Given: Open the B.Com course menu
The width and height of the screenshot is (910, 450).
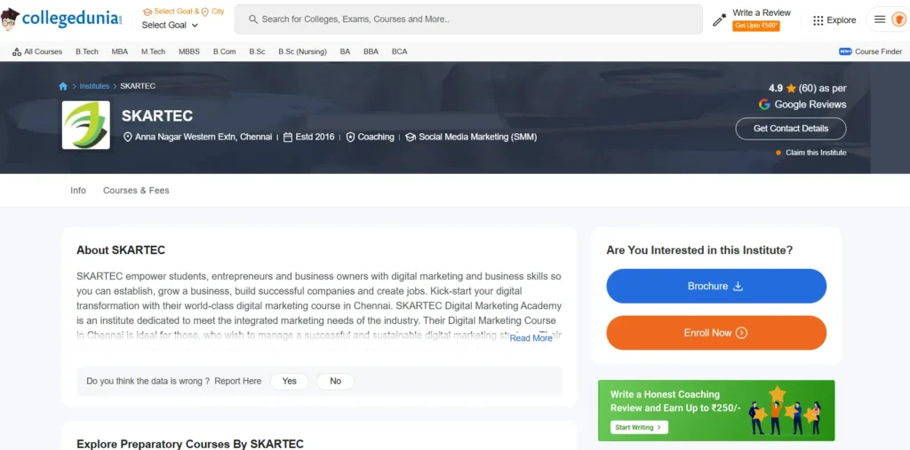Looking at the screenshot, I should coord(225,51).
